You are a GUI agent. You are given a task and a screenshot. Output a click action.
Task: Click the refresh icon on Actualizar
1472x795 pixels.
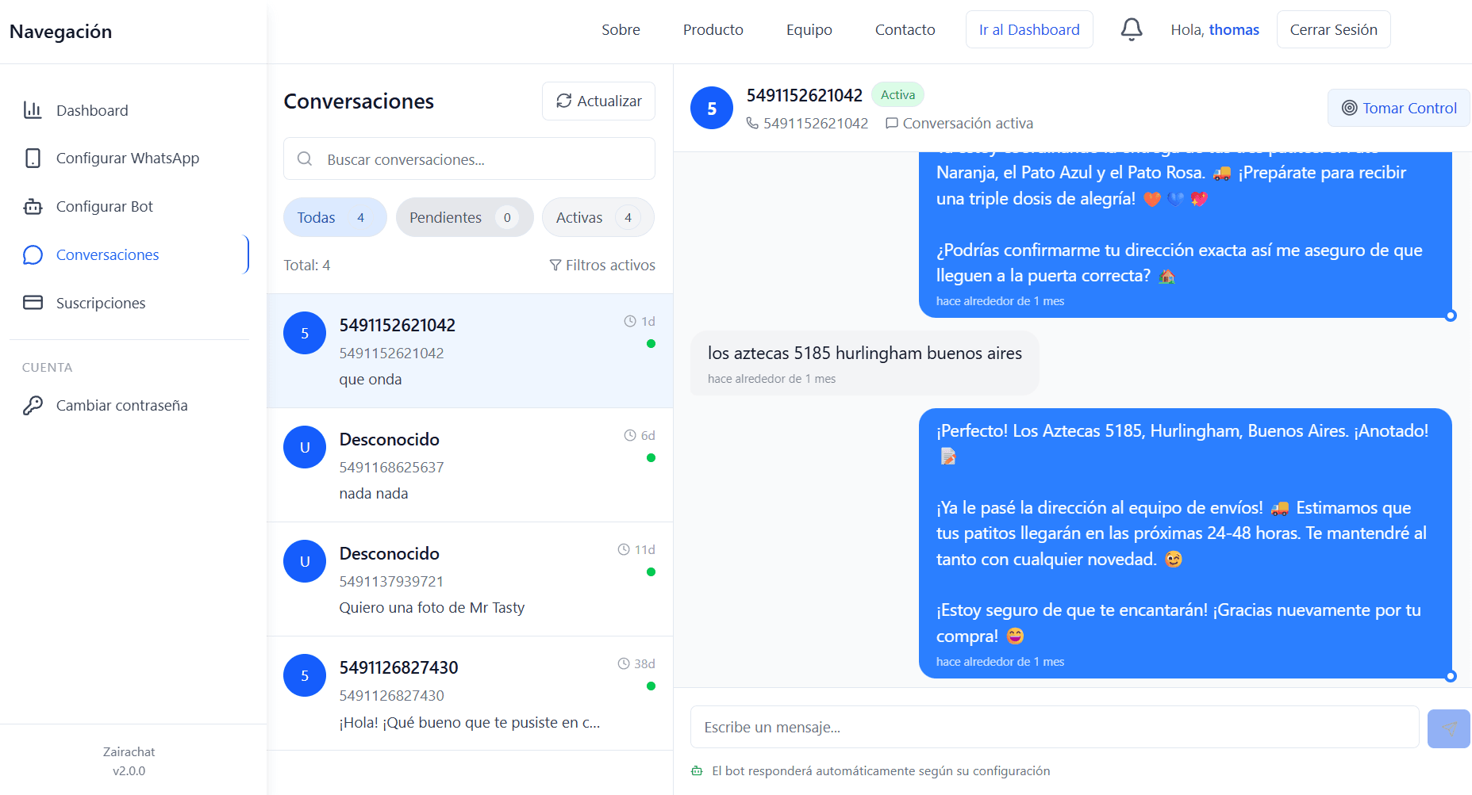coord(564,101)
